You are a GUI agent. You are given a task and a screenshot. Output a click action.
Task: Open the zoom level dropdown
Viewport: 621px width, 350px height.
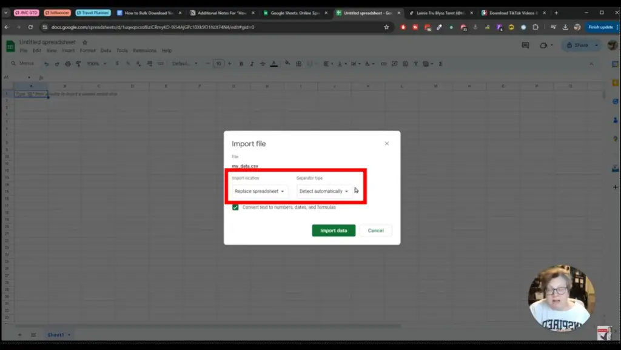coord(96,64)
